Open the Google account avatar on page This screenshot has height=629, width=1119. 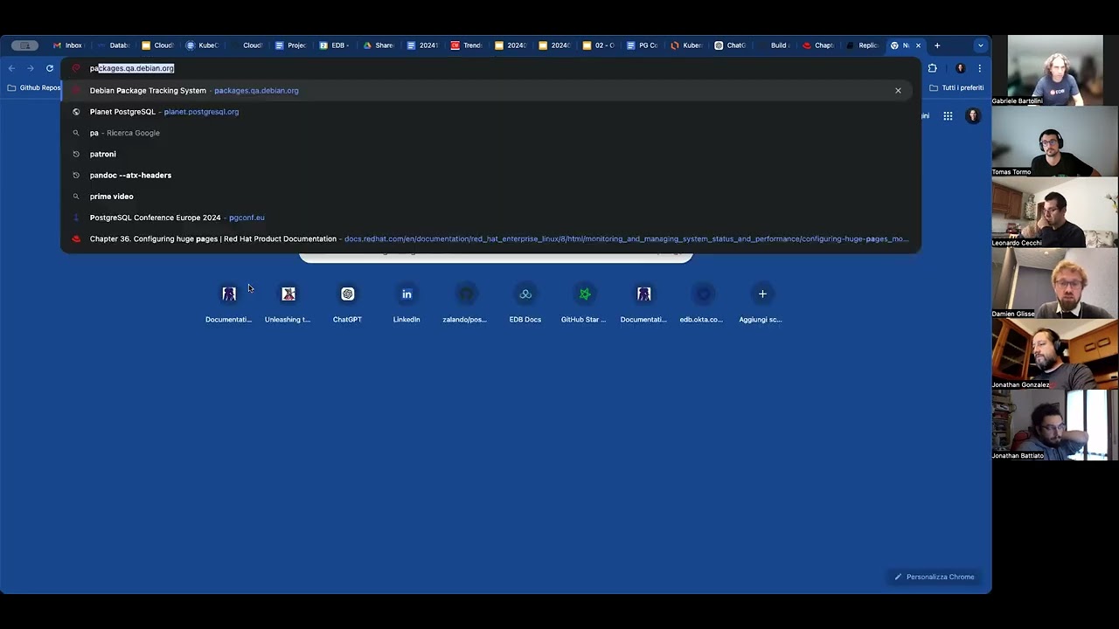[973, 115]
